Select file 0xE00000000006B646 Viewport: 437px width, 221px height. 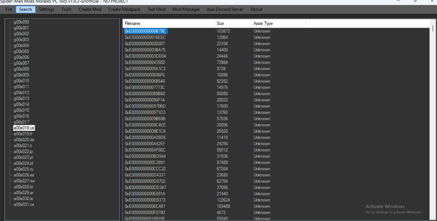point(145,81)
